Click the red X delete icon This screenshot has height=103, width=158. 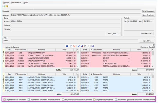point(74,46)
